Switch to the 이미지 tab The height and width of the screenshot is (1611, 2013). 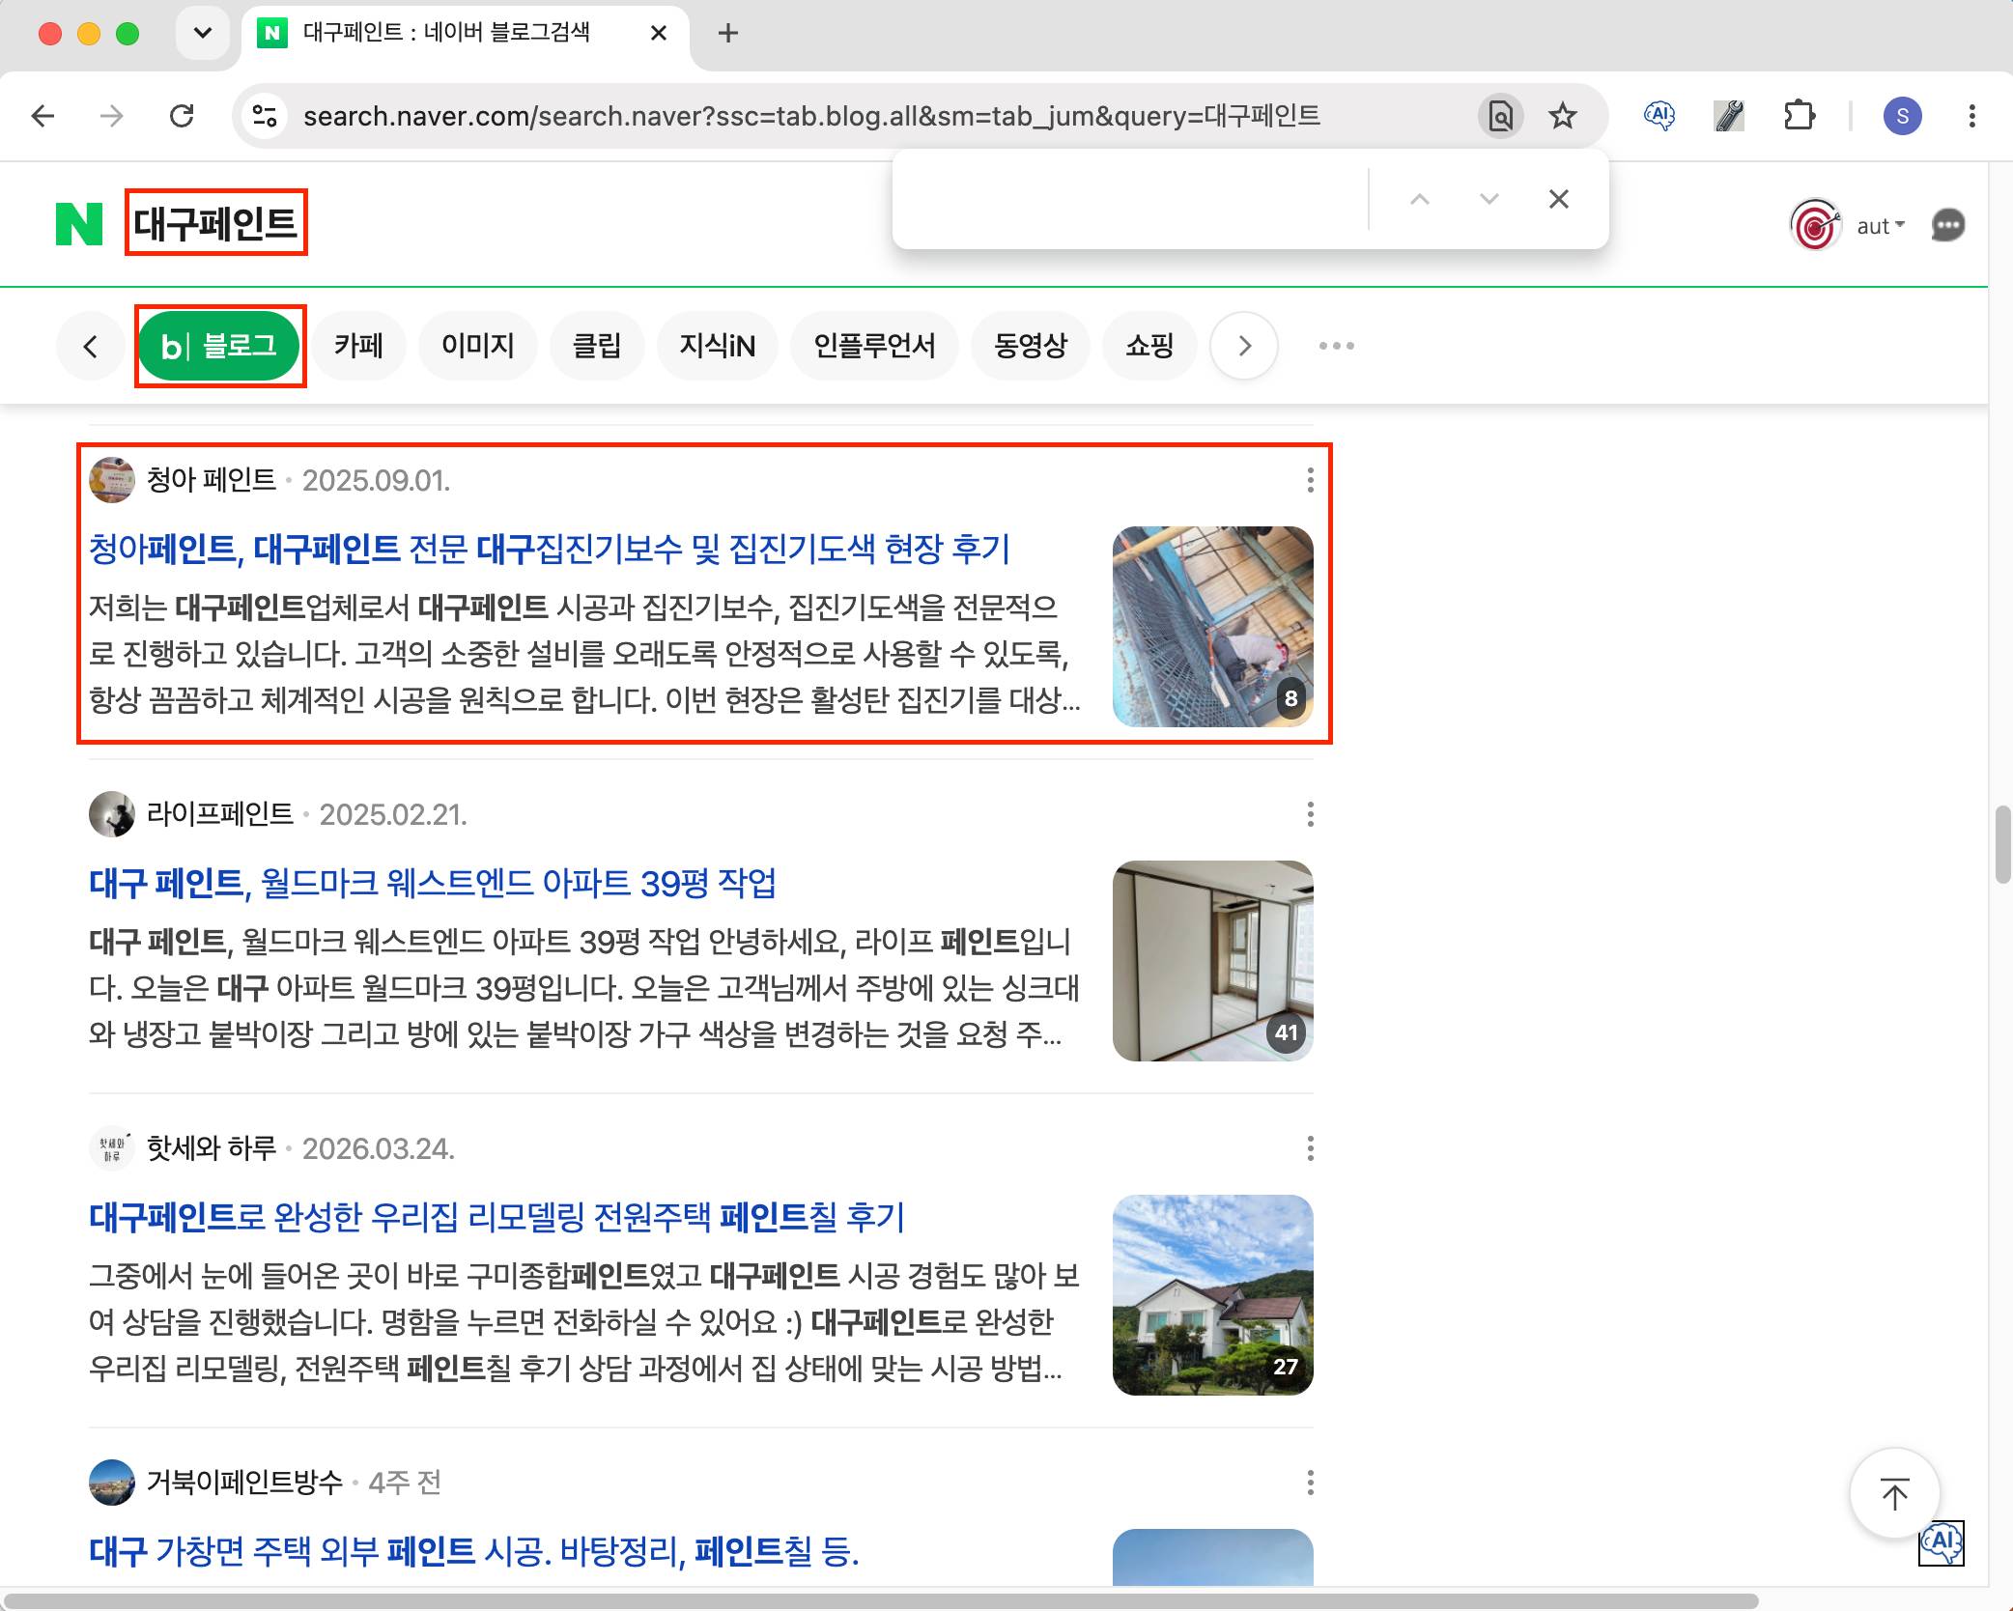coord(477,346)
